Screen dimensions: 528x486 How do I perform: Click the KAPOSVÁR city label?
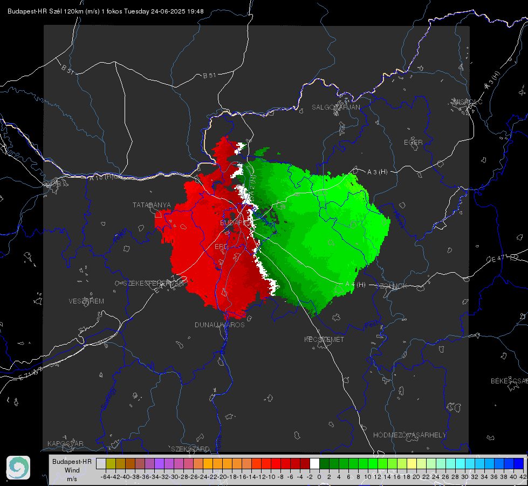[65, 443]
